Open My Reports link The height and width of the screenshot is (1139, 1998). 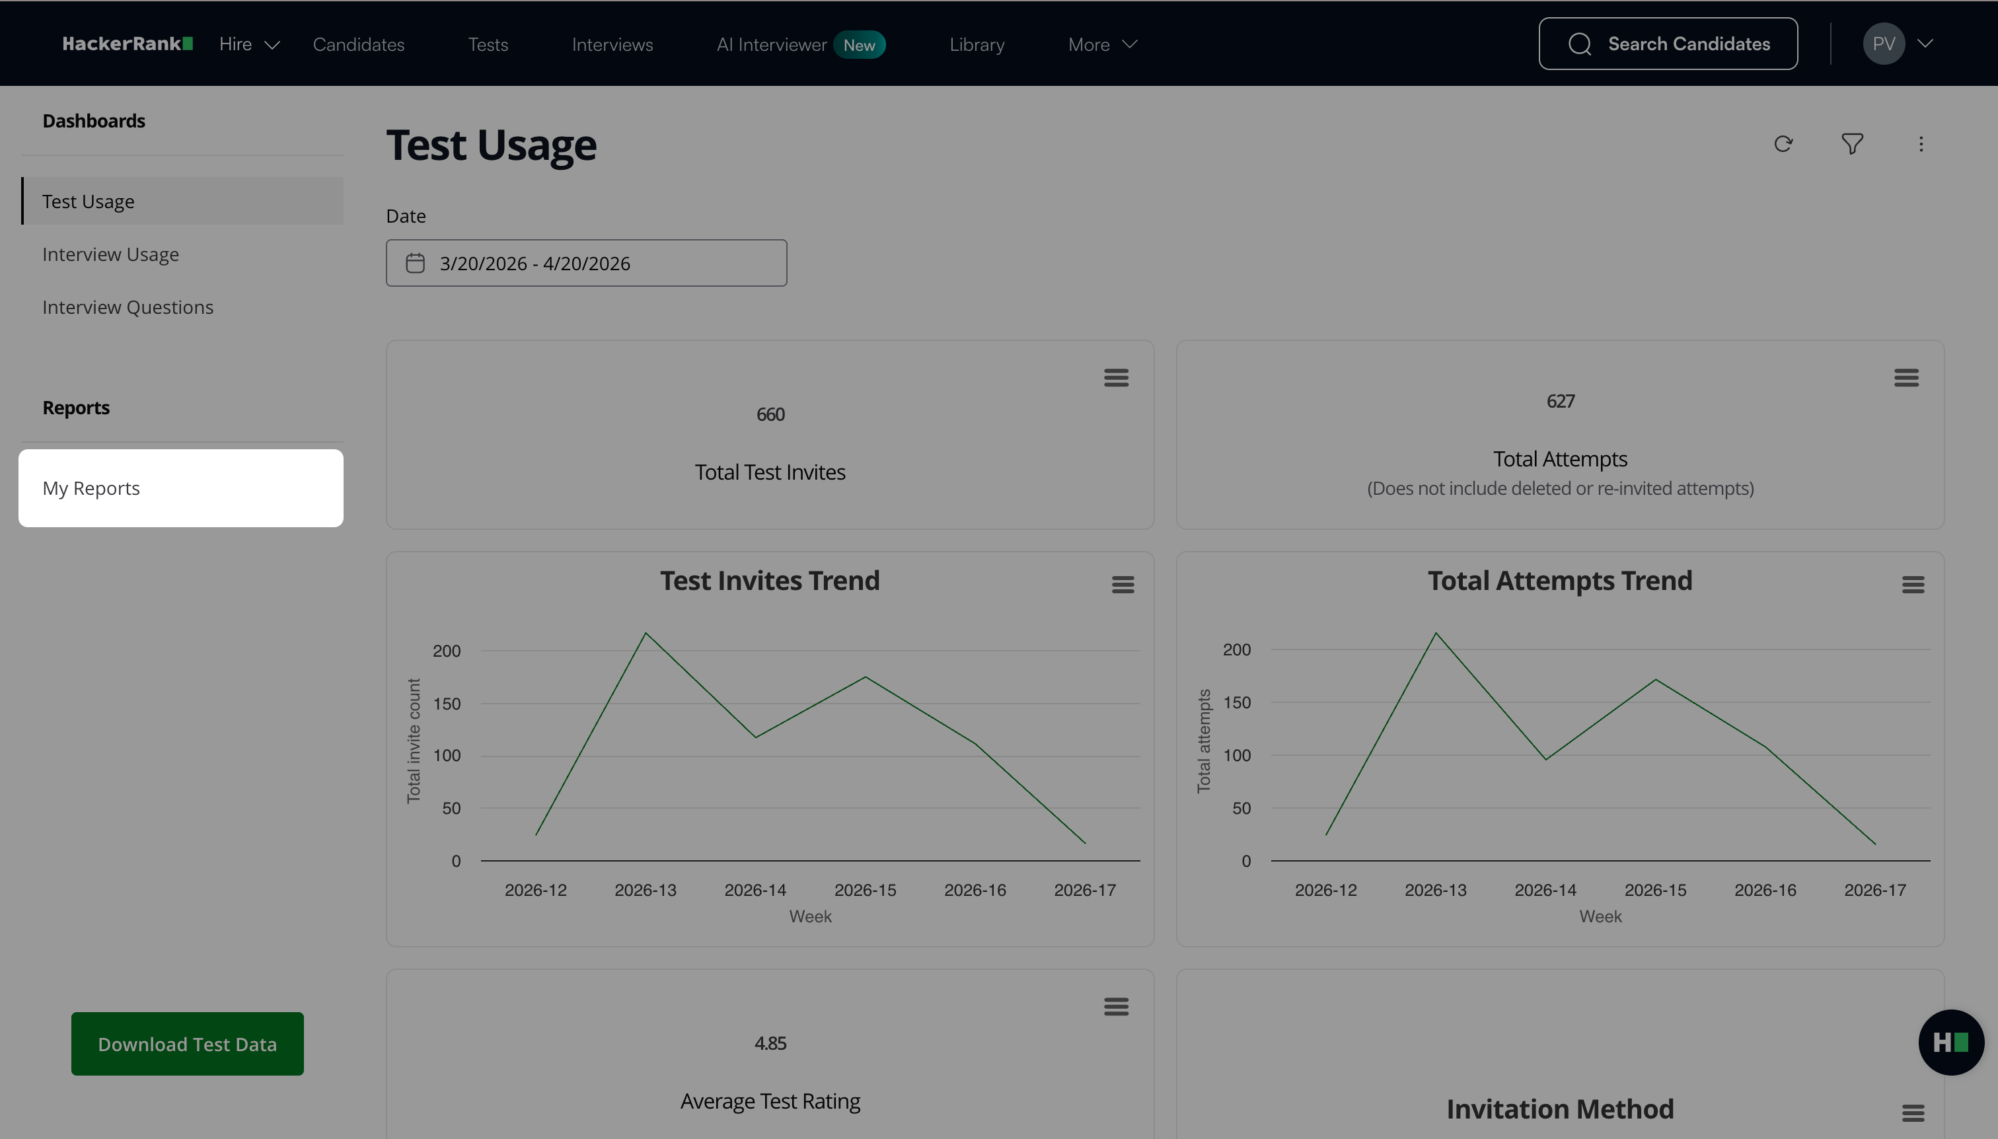pos(91,488)
